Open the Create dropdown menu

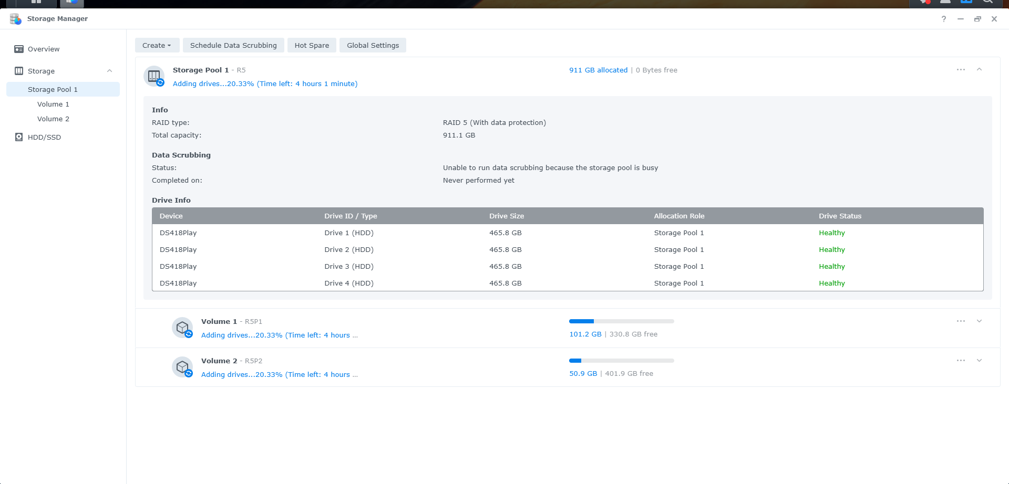pyautogui.click(x=157, y=45)
